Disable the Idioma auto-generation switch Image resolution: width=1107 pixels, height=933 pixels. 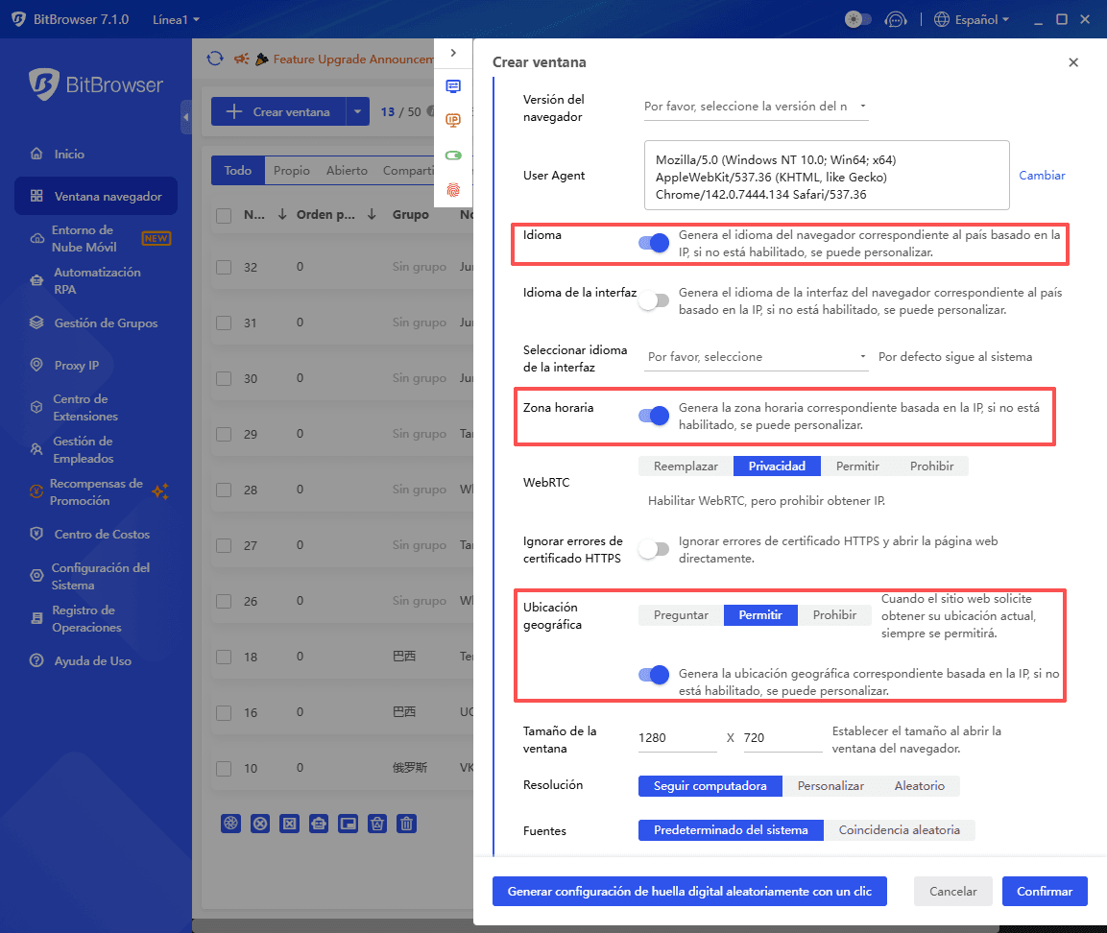(x=654, y=243)
